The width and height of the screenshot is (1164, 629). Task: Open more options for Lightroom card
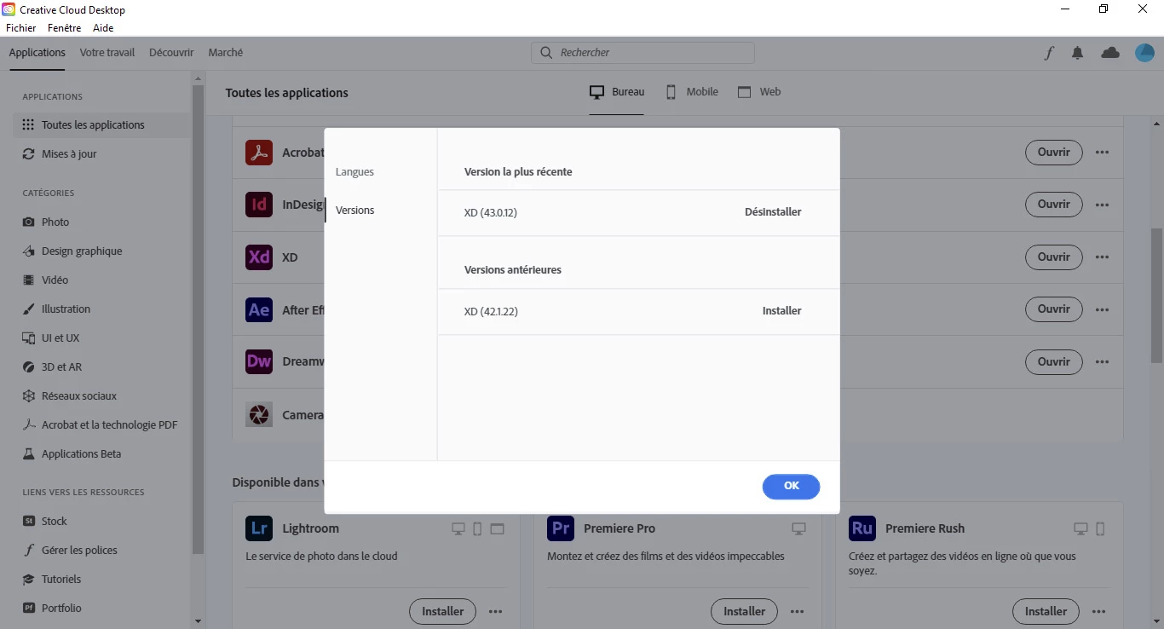[x=496, y=611]
